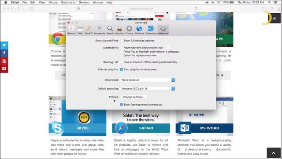Click the Safari back arrow
This screenshot has height=159, width=282.
click(18, 8)
